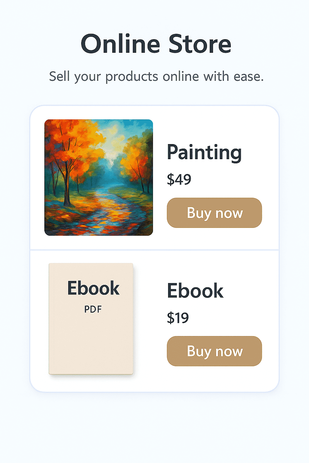Click the divider between the two products
Screen dimensions: 309x463
tap(154, 249)
